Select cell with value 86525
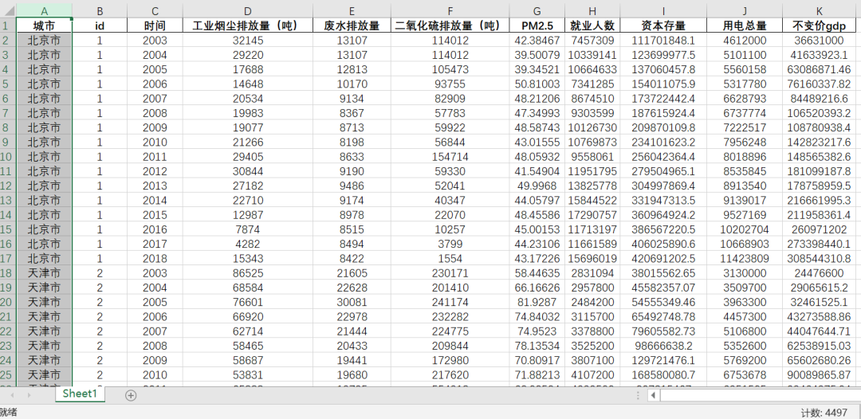Screen dimensions: 861x419 (248, 272)
